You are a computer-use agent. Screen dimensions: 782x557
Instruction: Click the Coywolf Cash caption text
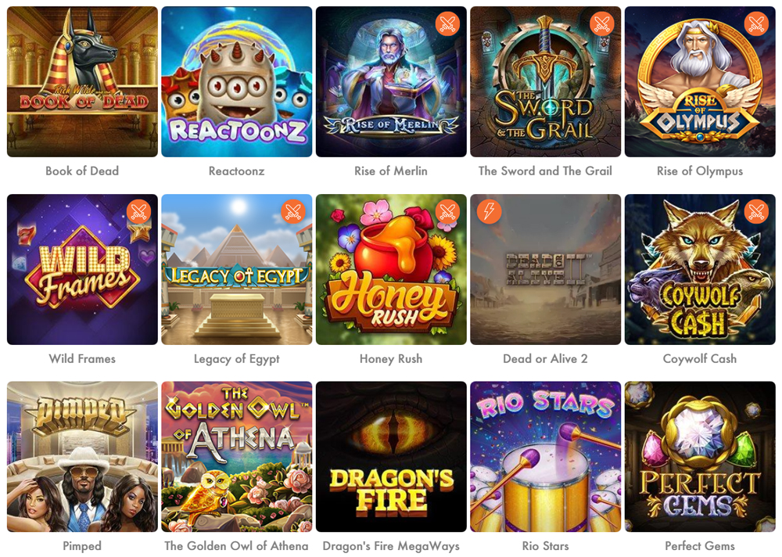(700, 359)
